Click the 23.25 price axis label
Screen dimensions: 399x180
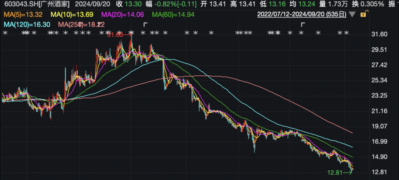tap(379, 96)
